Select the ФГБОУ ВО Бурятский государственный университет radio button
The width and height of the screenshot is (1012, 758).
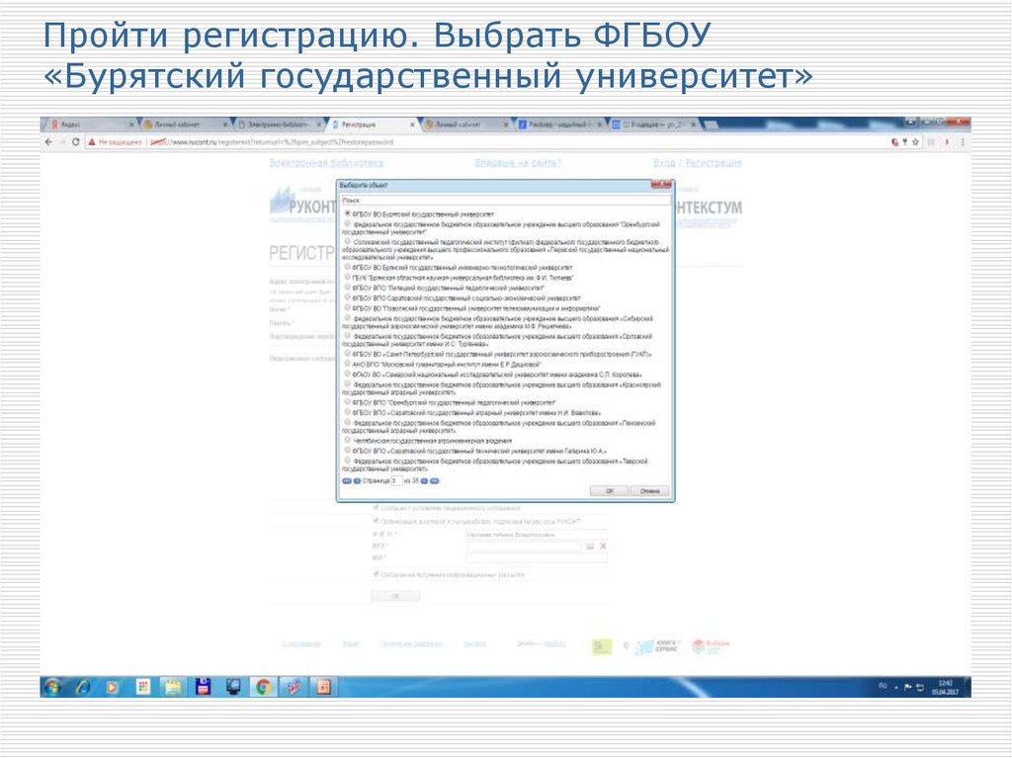click(x=346, y=213)
